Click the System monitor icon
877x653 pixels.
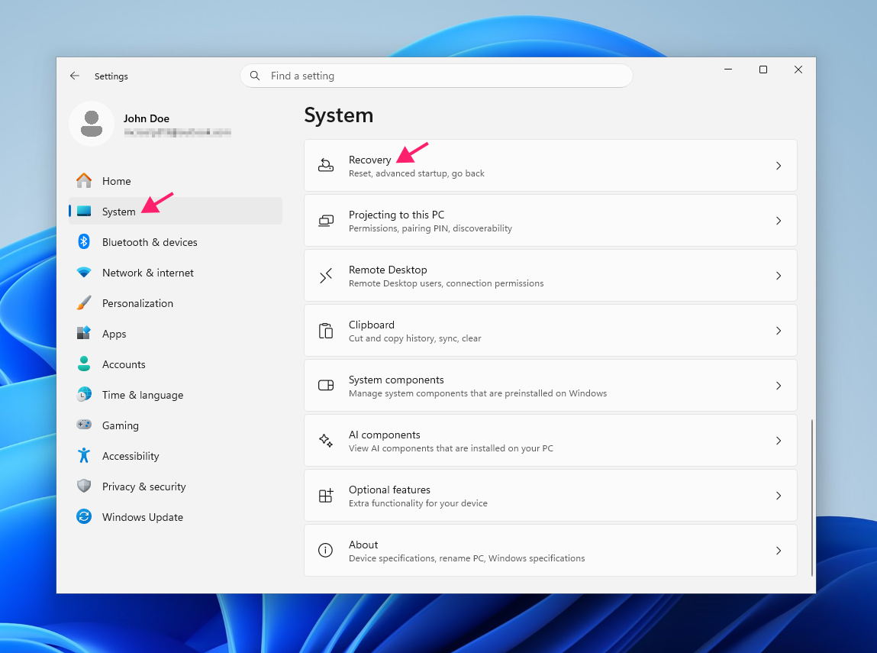(84, 211)
